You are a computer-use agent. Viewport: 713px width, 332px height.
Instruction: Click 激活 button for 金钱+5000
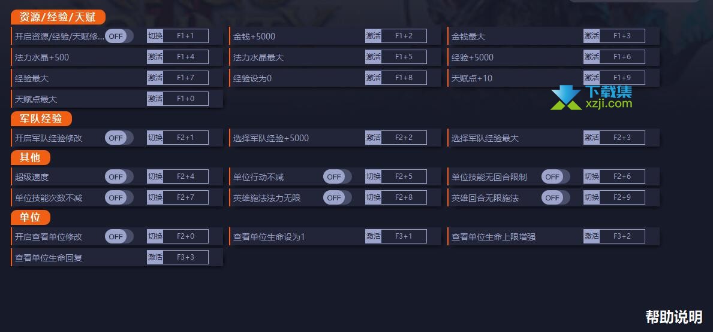[x=374, y=36]
